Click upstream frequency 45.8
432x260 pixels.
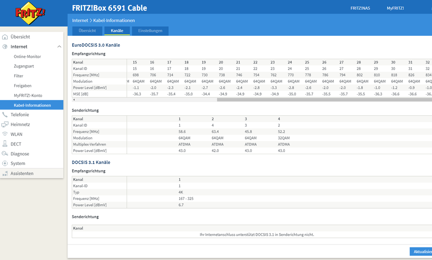click(x=248, y=132)
